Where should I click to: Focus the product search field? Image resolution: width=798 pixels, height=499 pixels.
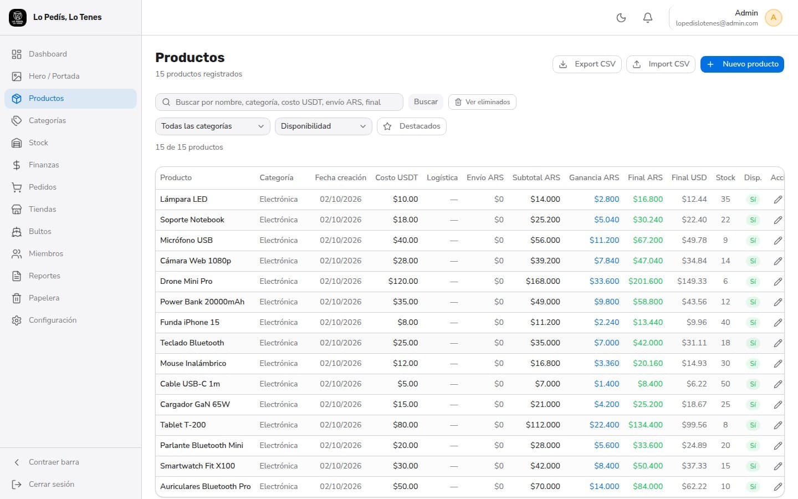pyautogui.click(x=279, y=102)
